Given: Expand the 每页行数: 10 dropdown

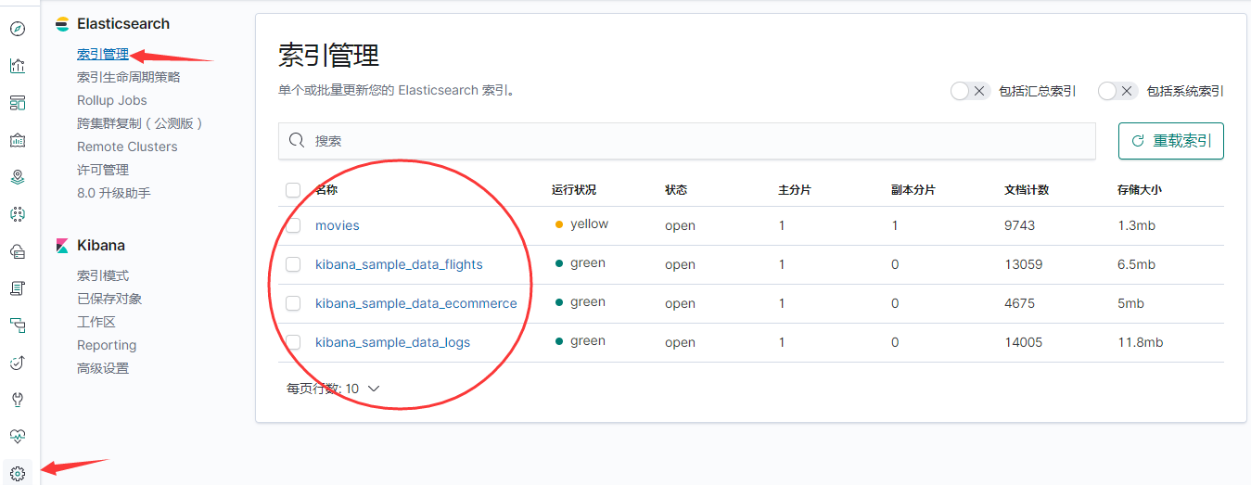Looking at the screenshot, I should pos(334,389).
